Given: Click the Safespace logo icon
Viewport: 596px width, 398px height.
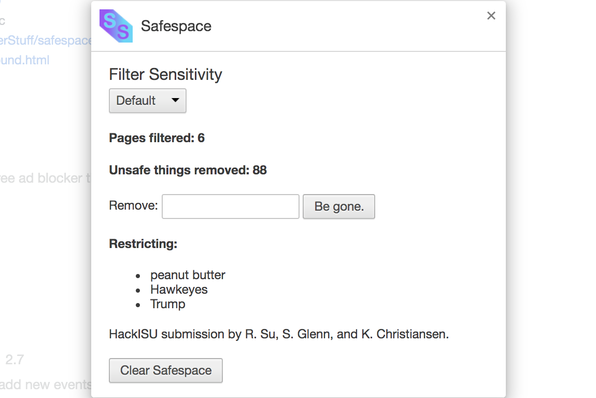Looking at the screenshot, I should [x=116, y=26].
